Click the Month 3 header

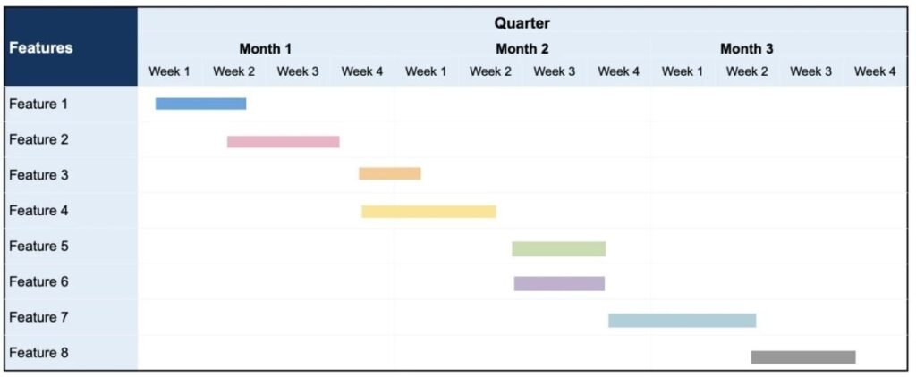point(747,49)
